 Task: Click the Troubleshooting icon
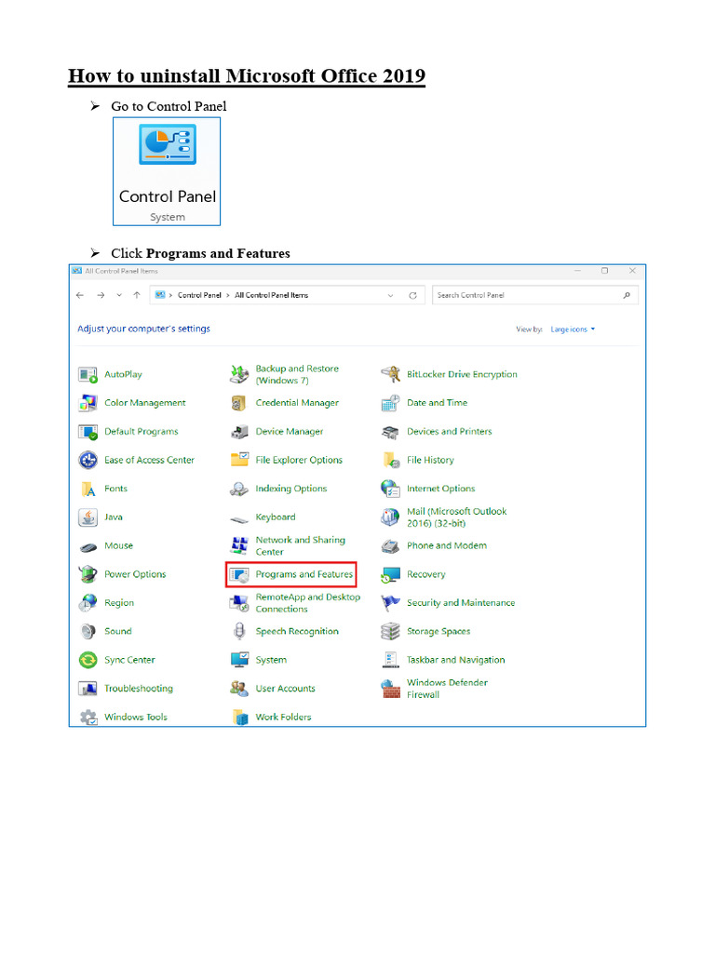(x=88, y=689)
